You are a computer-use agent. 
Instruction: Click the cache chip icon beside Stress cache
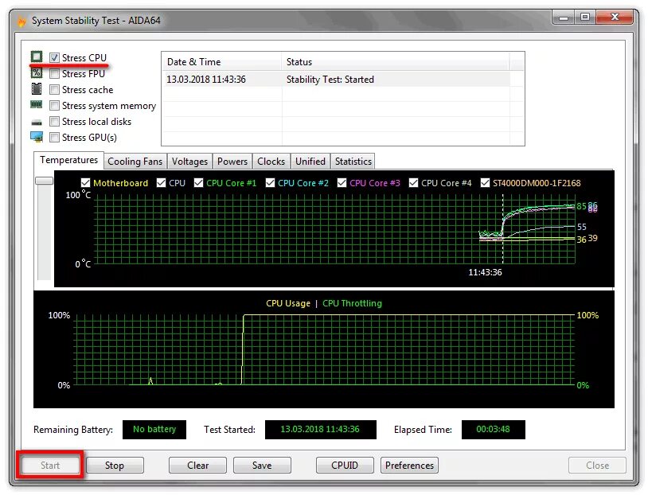36,89
